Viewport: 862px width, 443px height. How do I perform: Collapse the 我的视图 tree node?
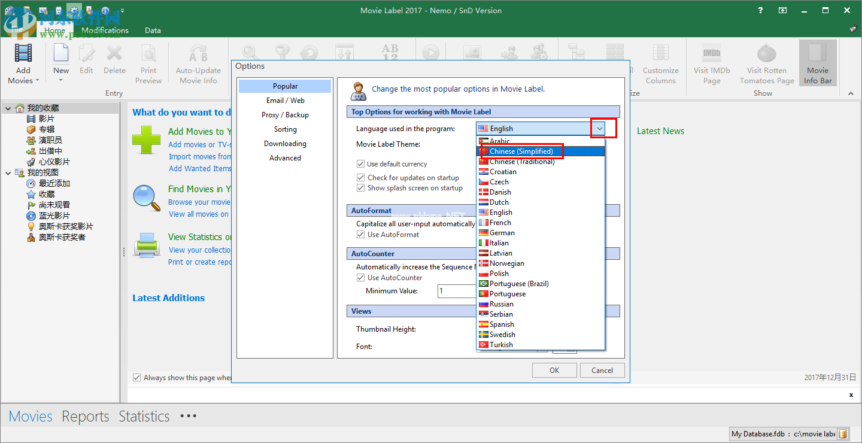pos(8,172)
